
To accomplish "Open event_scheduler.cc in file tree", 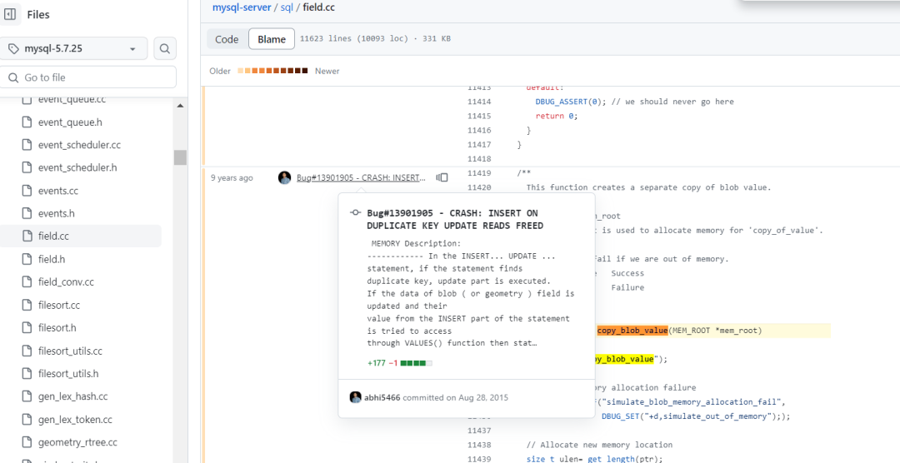I will coord(80,145).
